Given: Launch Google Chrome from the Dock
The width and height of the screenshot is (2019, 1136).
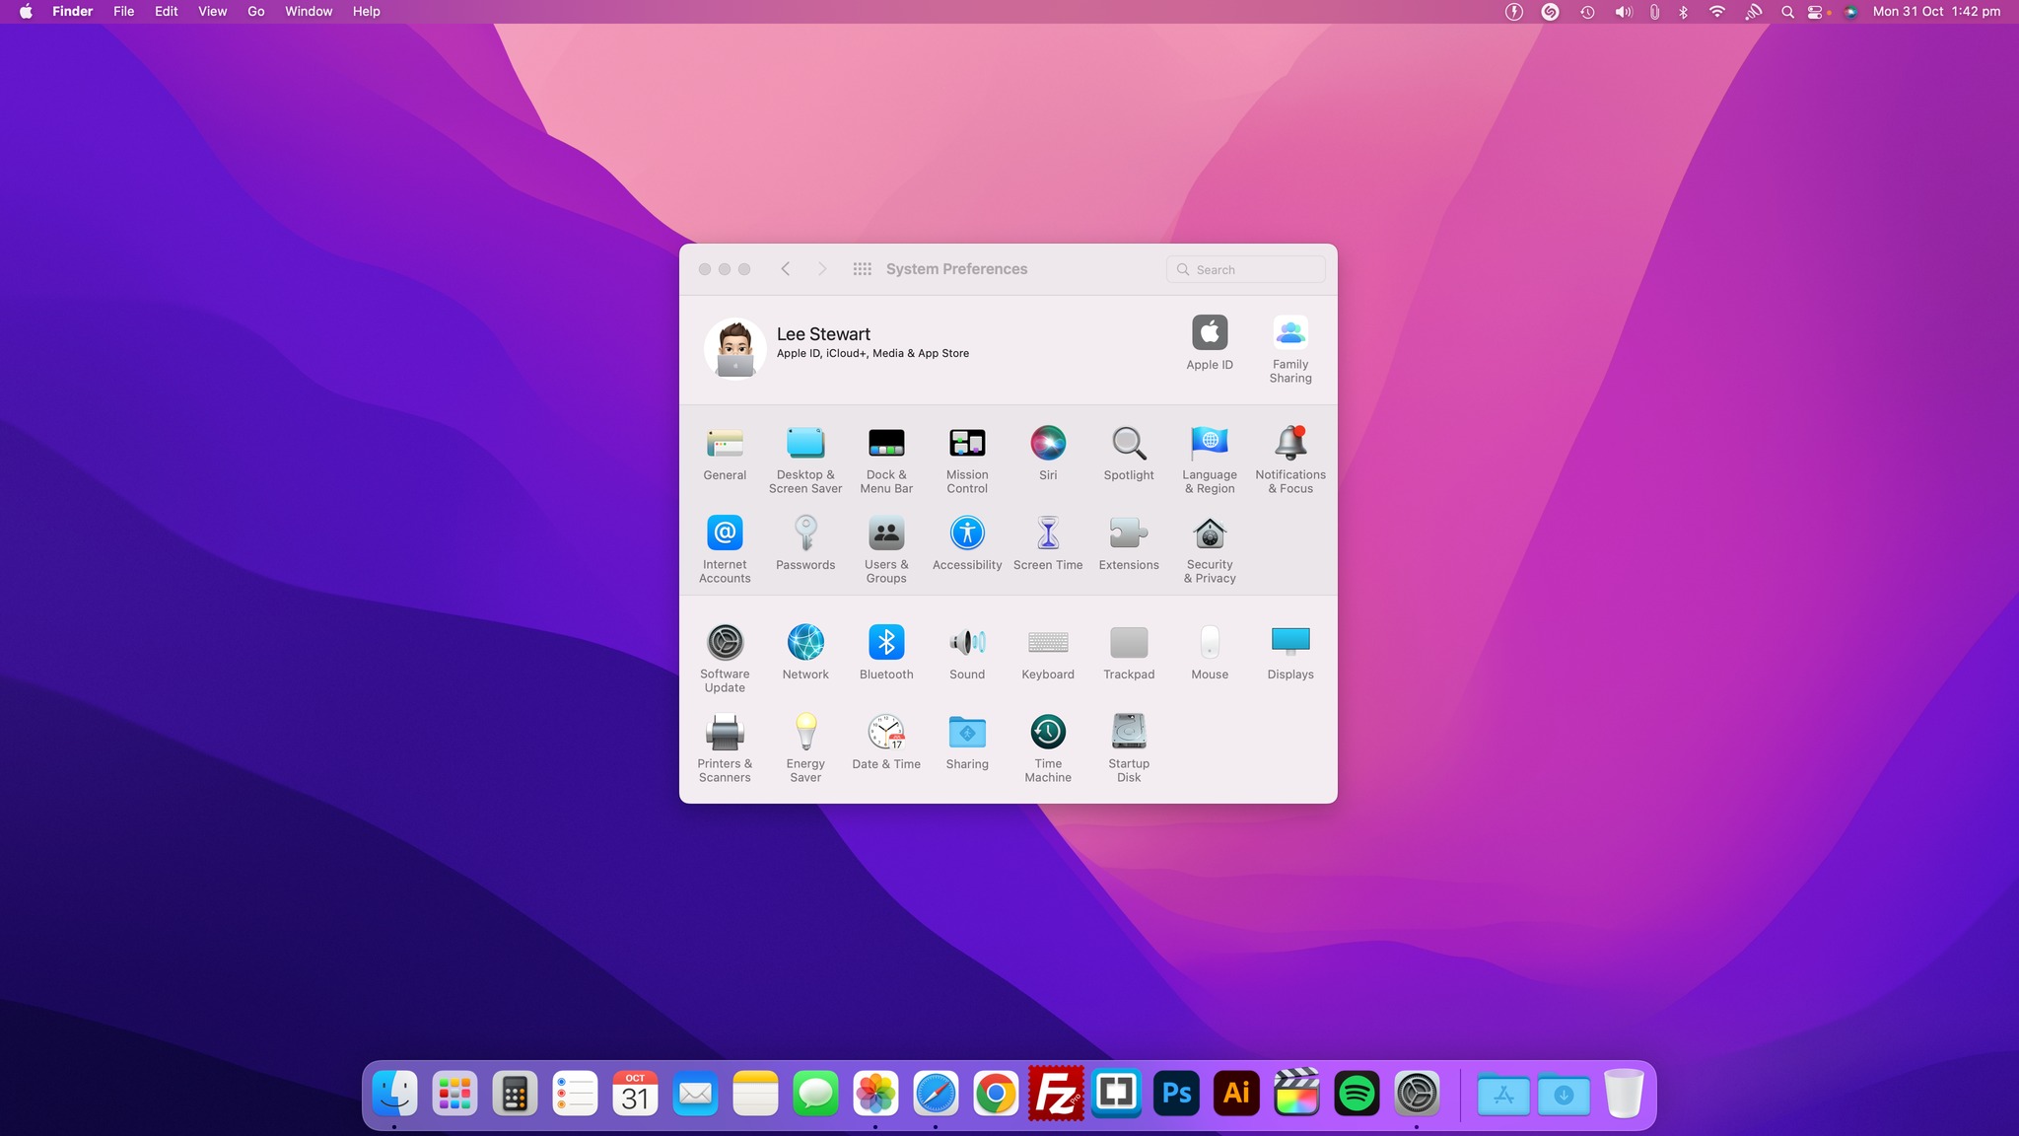Looking at the screenshot, I should pos(996,1093).
